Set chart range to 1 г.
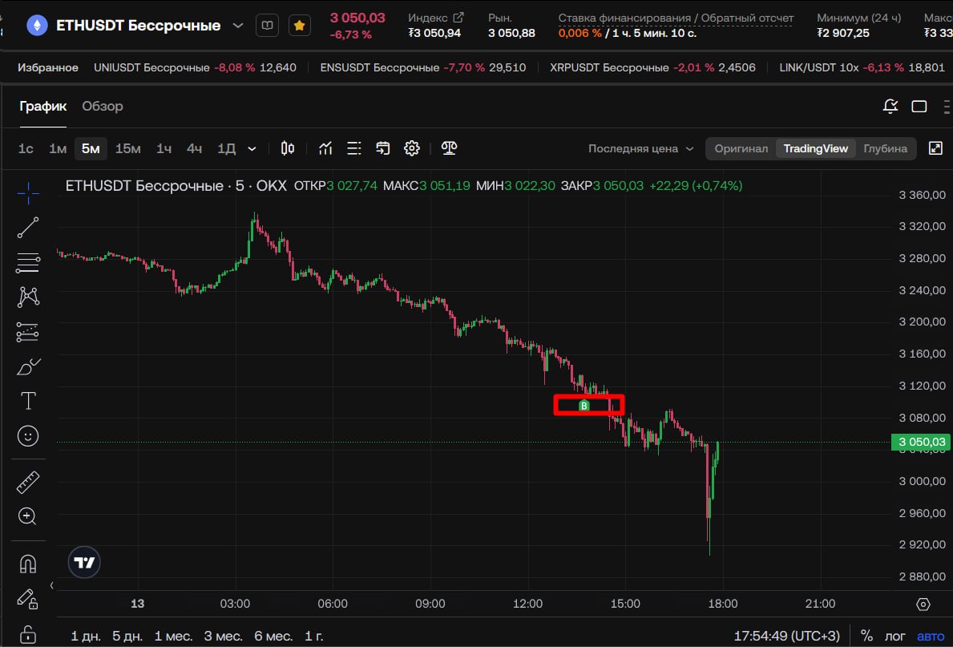The height and width of the screenshot is (647, 953). [313, 637]
